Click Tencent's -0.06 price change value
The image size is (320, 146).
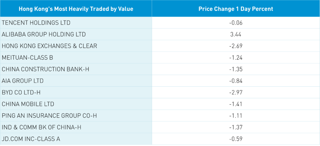tap(236, 23)
